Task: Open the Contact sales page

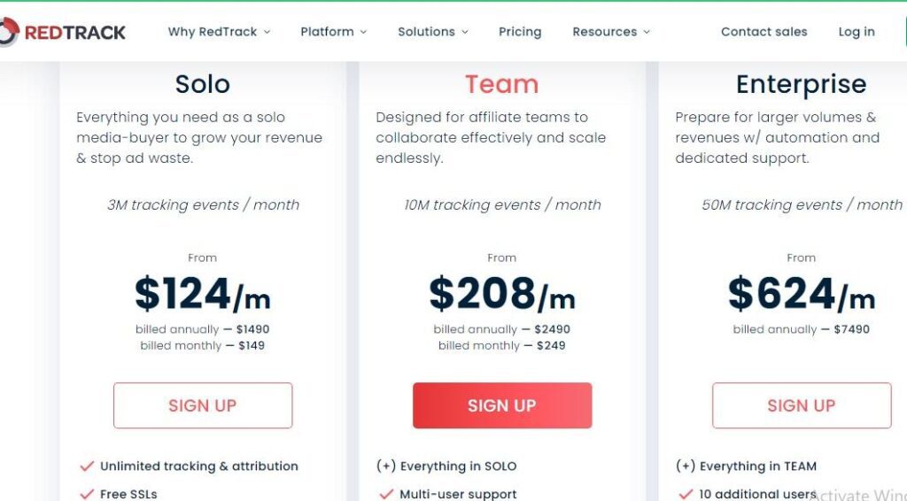Action: [764, 32]
